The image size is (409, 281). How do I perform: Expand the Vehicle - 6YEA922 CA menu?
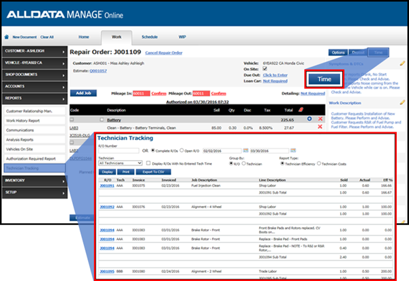tap(35, 63)
